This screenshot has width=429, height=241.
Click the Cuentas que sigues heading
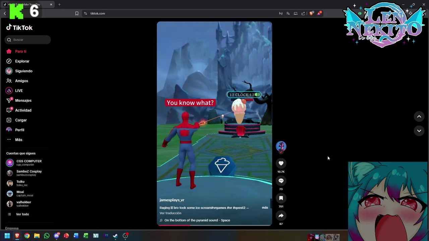21,153
